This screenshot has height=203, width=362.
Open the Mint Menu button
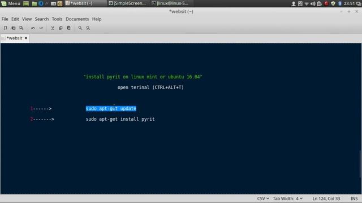tap(11, 3)
